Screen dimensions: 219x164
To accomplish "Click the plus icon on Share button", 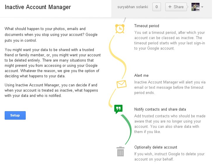I will (x=170, y=7).
